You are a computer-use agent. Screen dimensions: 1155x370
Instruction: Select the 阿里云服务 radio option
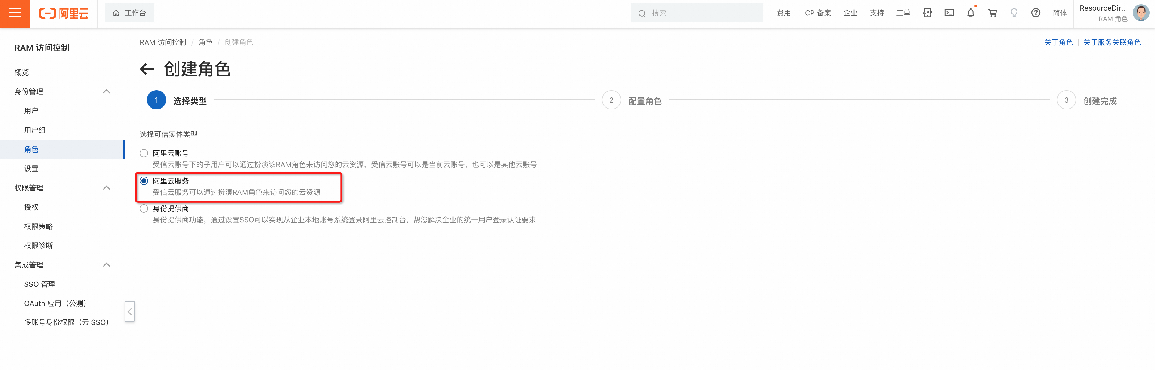(144, 180)
